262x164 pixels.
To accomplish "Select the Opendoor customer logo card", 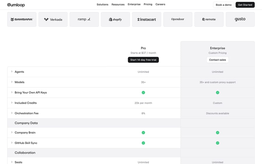I will pyautogui.click(x=178, y=20).
